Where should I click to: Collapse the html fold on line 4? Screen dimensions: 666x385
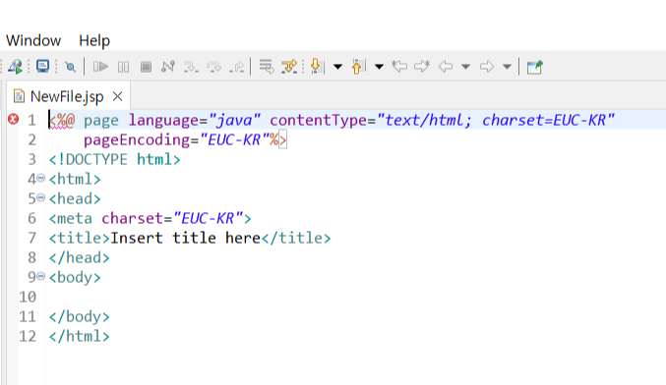[40, 178]
